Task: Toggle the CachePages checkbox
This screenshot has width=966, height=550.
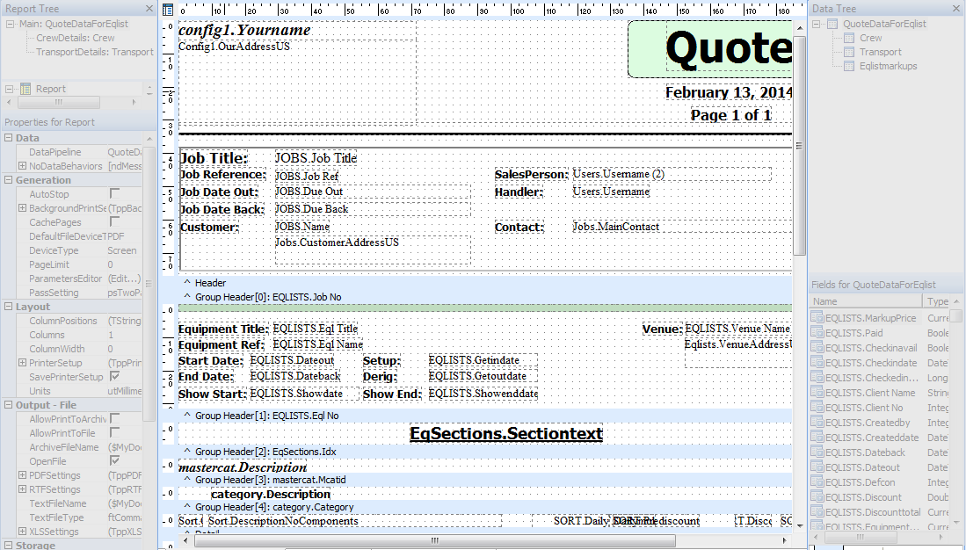Action: [114, 222]
